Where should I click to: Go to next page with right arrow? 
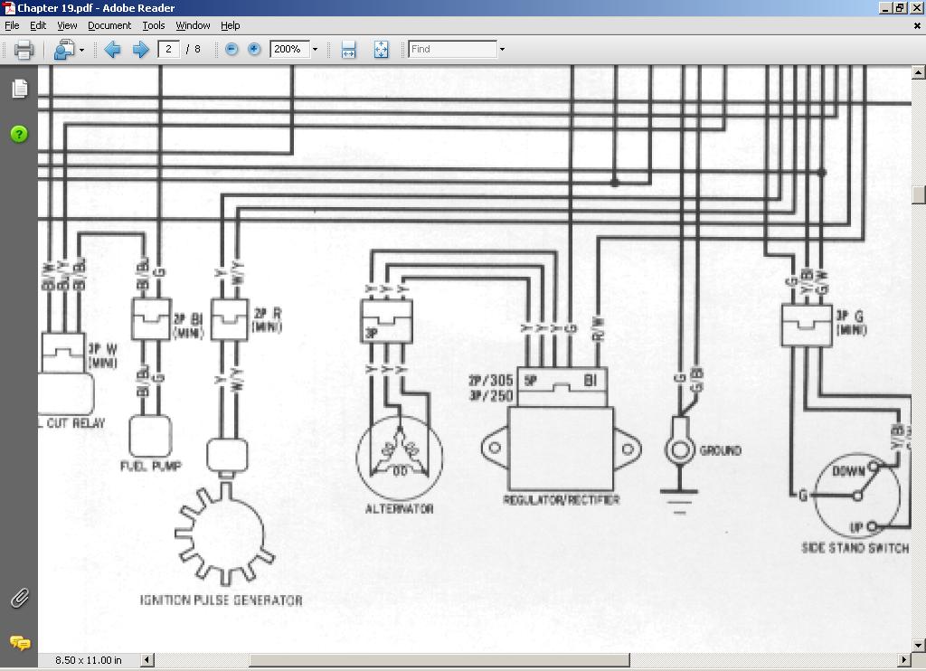(x=140, y=50)
